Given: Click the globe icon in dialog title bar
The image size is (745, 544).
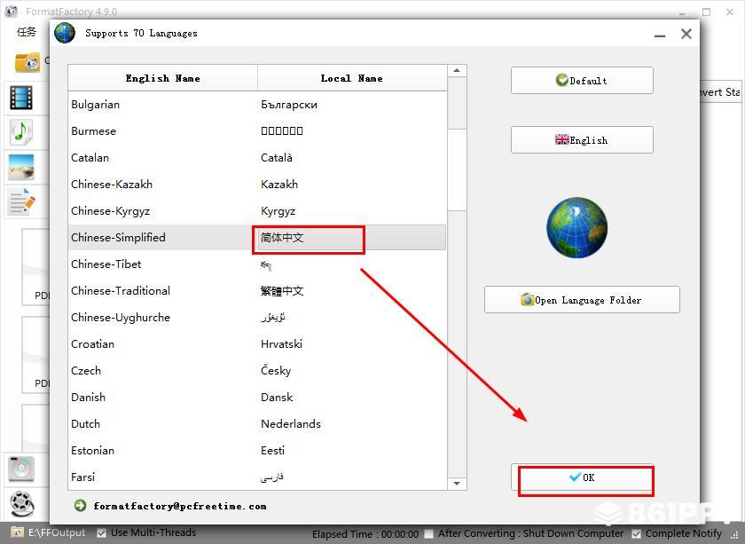Looking at the screenshot, I should point(65,34).
